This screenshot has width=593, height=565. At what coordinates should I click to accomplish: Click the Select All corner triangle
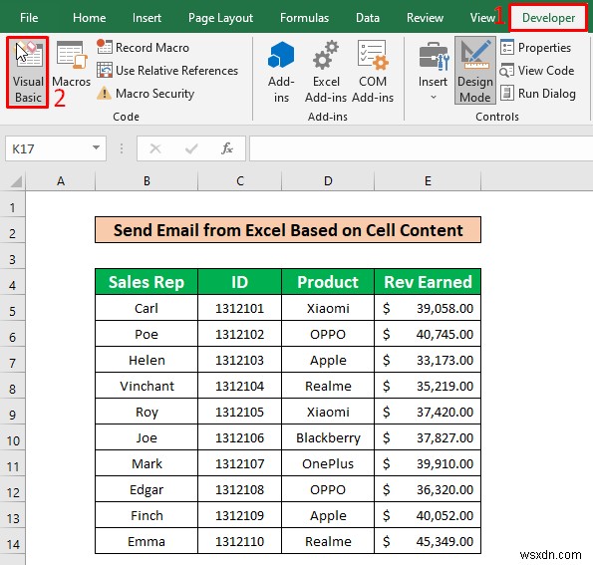pos(16,181)
